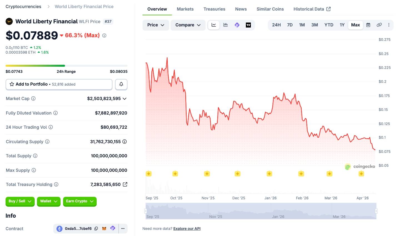This screenshot has width=397, height=236.
Task: Open the Price dropdown
Action: point(156,25)
